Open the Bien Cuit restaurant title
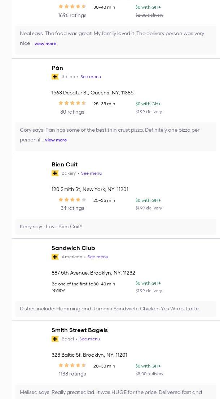Screen dimensions: 220x399 pos(65,165)
